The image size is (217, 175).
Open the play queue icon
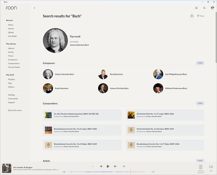coord(124,166)
